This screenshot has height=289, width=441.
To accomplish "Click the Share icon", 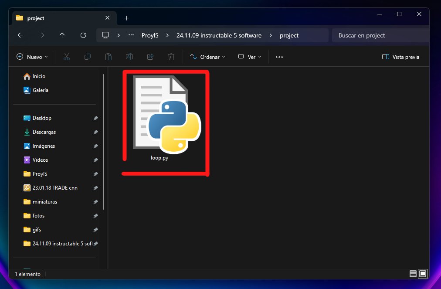I will pos(150,57).
